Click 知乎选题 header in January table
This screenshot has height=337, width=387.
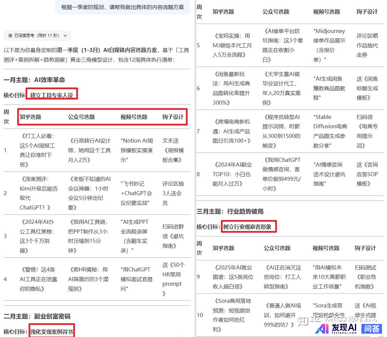30,117
